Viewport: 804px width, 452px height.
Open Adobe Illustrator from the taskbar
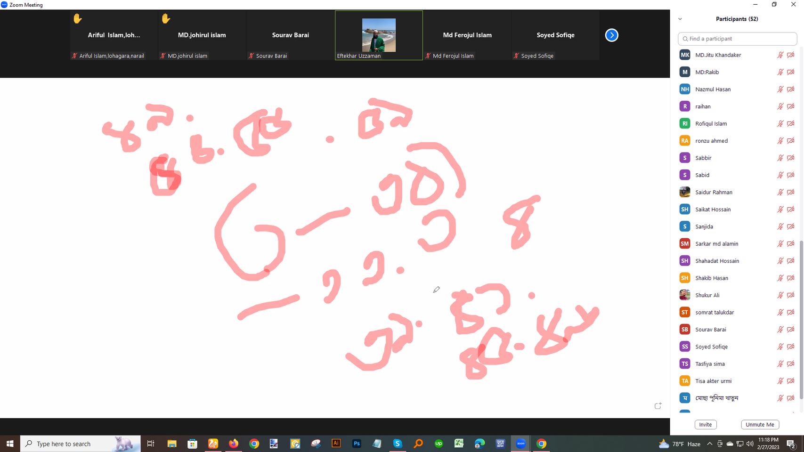(x=336, y=444)
